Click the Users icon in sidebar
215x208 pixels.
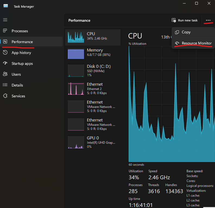click(5, 74)
